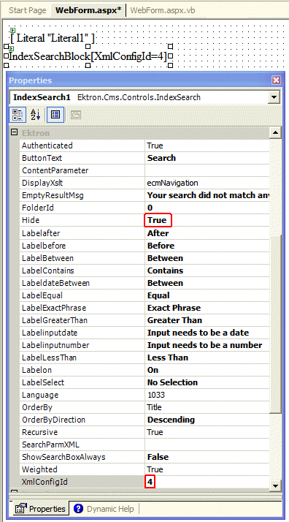Select the IndexSearchBlock control in designer
Image resolution: width=289 pixels, height=522 pixels.
tap(88, 56)
